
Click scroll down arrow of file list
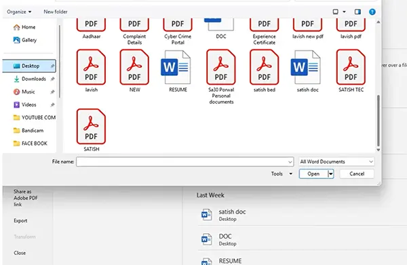click(x=379, y=150)
